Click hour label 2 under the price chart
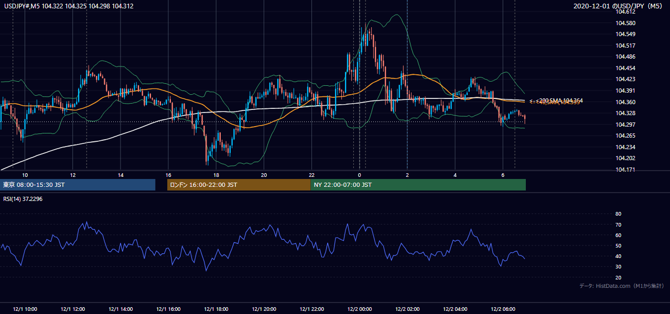The image size is (670, 314). pos(407,175)
